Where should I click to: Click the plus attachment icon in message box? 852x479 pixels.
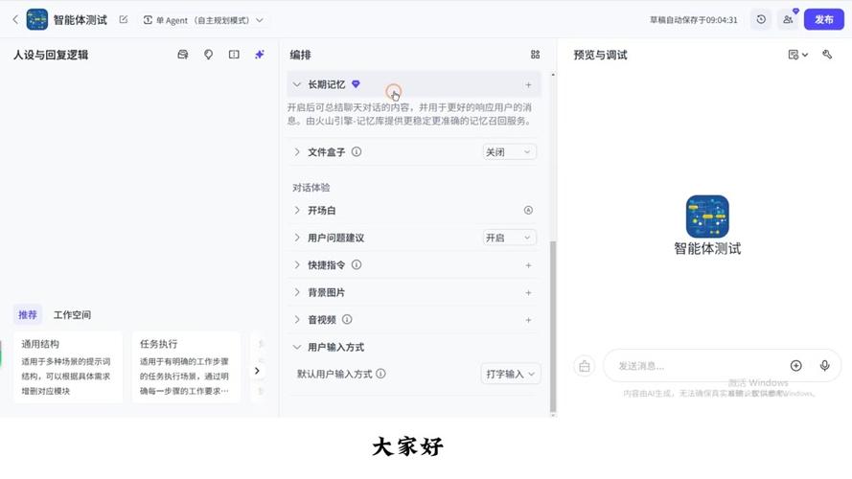(x=795, y=366)
